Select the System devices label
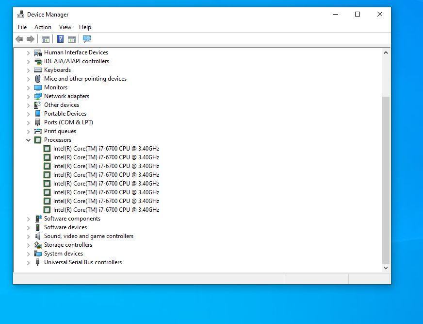423x324 pixels. point(64,254)
